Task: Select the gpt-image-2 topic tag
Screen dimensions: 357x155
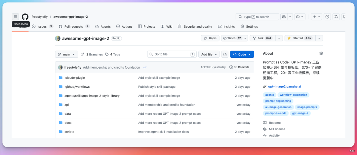Action: point(300,113)
